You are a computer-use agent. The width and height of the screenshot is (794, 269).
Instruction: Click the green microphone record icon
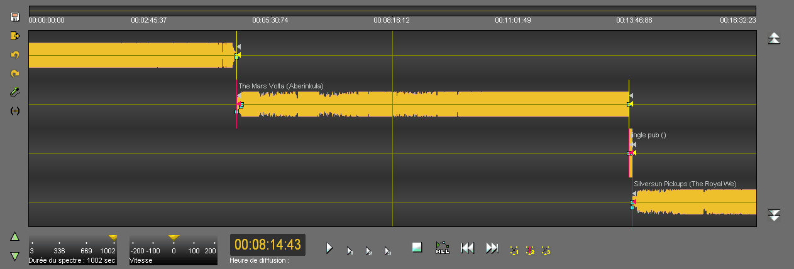point(15,92)
